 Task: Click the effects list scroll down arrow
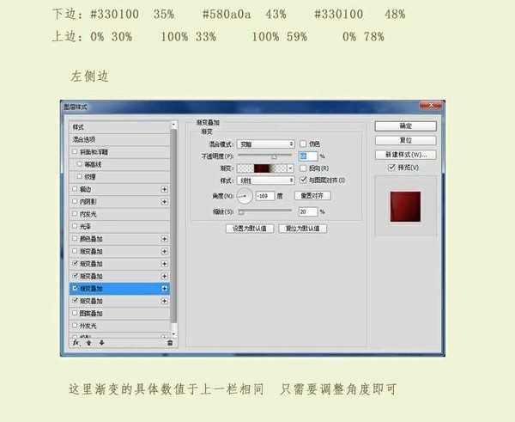coord(173,334)
